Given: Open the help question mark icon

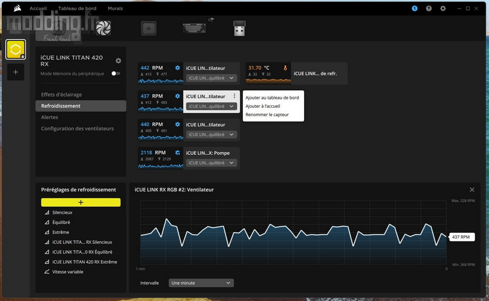Looking at the screenshot, I should [x=429, y=9].
